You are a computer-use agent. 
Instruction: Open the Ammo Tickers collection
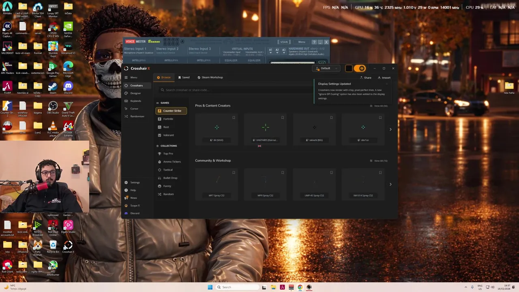pyautogui.click(x=171, y=162)
